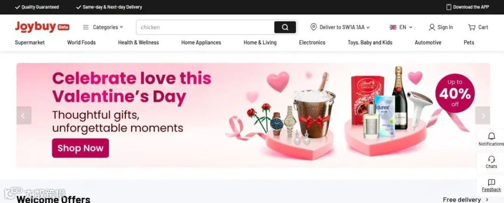Open the Electronics category

(312, 42)
